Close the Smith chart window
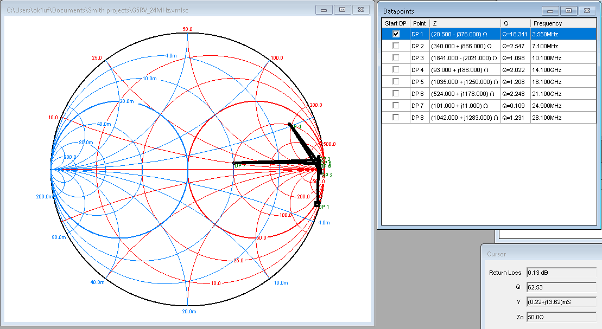 (360, 10)
